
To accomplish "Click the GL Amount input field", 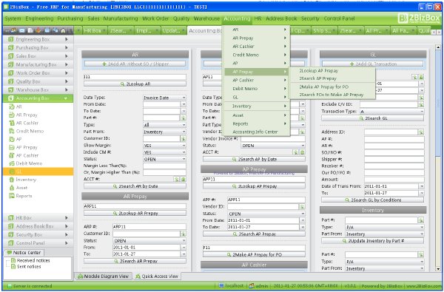I will pos(394,180).
